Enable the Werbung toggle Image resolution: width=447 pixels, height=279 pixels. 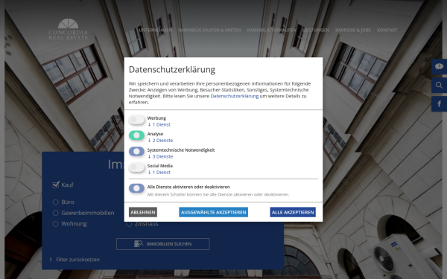(136, 120)
